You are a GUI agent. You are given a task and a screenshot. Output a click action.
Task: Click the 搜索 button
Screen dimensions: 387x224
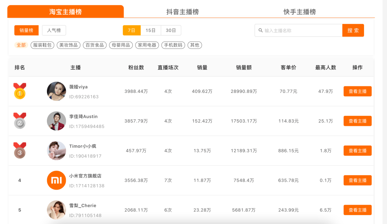(353, 30)
